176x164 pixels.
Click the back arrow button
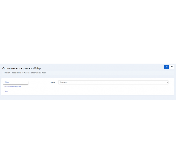tap(171, 67)
